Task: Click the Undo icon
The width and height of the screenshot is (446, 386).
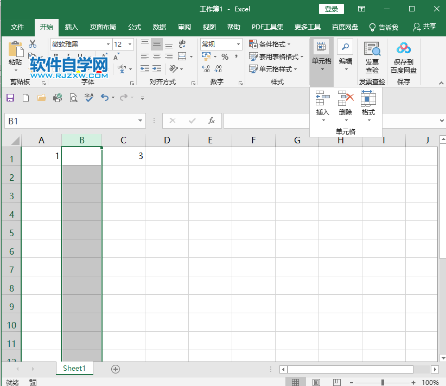Action: [x=105, y=98]
